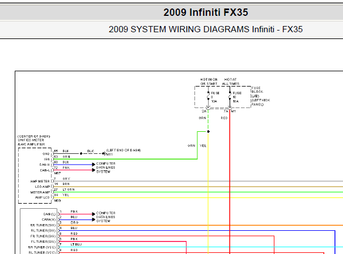Select the 'FUSE 3 10A' fuse label
The height and width of the screenshot is (254, 343).
[x=215, y=97]
